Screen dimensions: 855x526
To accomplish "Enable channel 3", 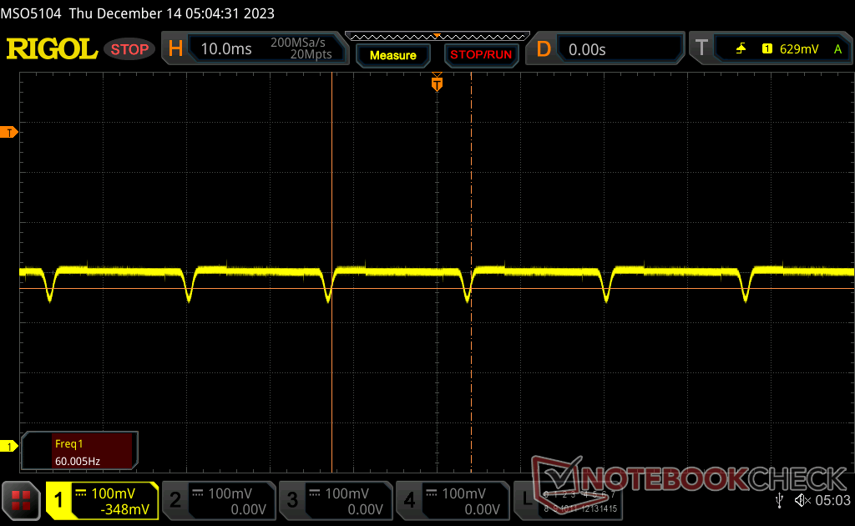I will point(335,500).
